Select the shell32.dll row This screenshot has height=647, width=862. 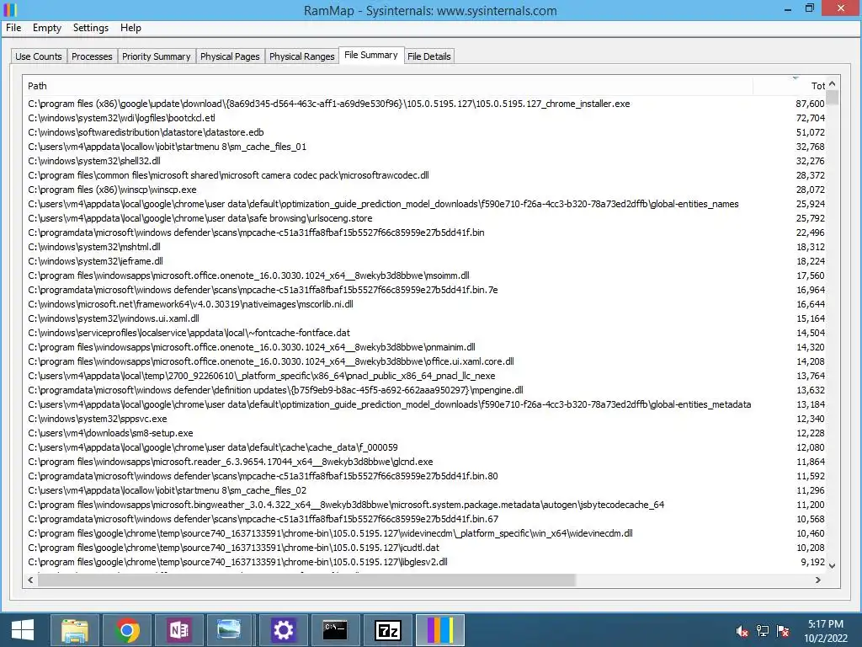[426, 161]
